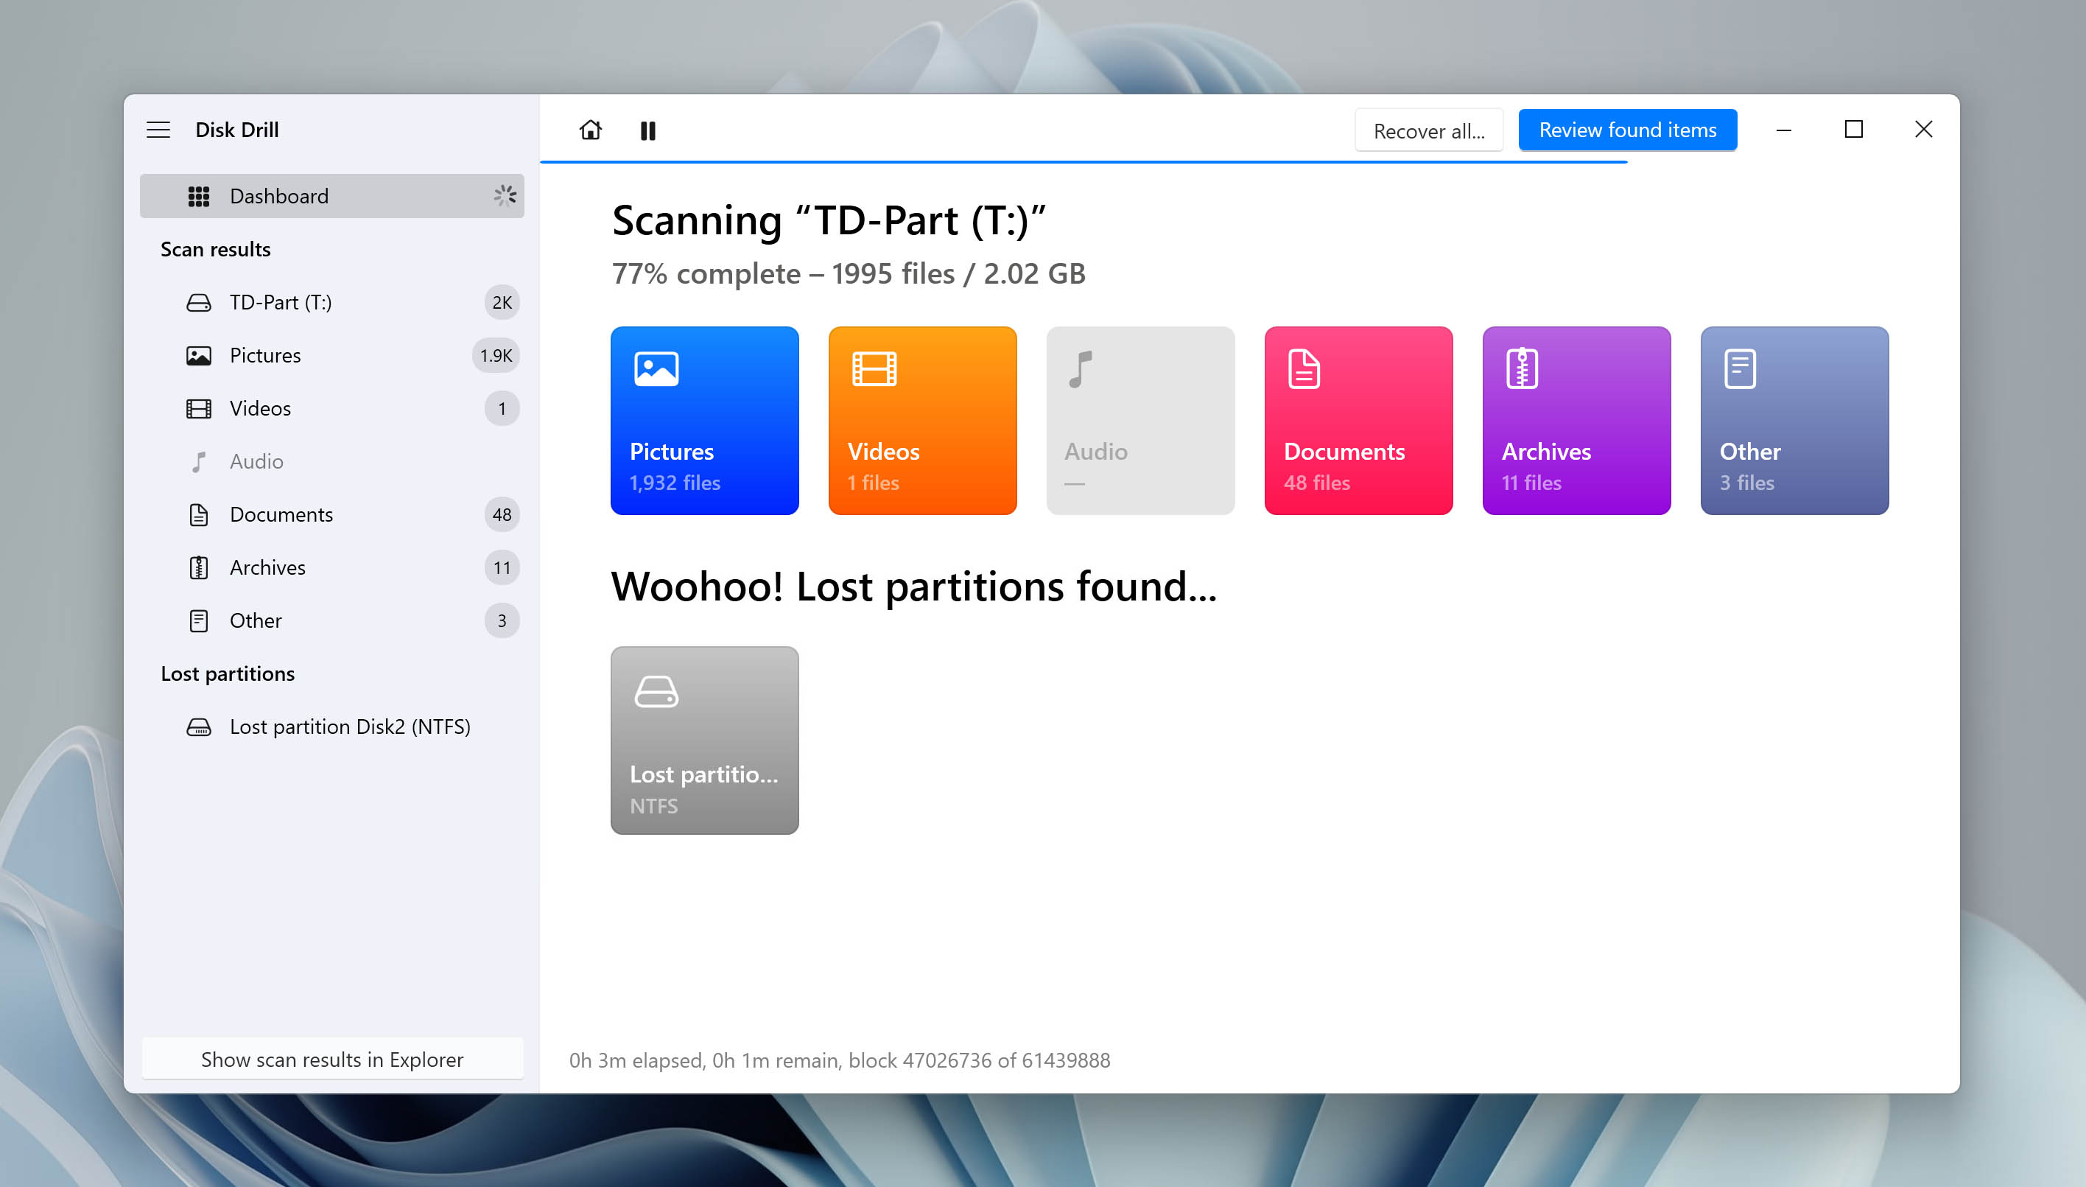This screenshot has height=1187, width=2086.
Task: Select the Dashboard sidebar item
Action: [331, 196]
